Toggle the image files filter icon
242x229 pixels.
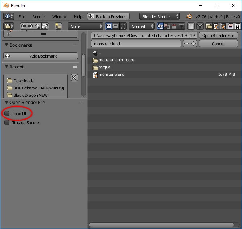230,26
